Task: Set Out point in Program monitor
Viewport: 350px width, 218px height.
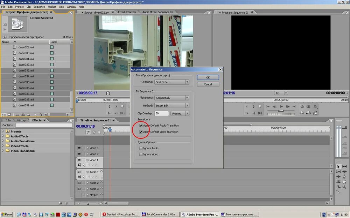Action: click(x=253, y=106)
